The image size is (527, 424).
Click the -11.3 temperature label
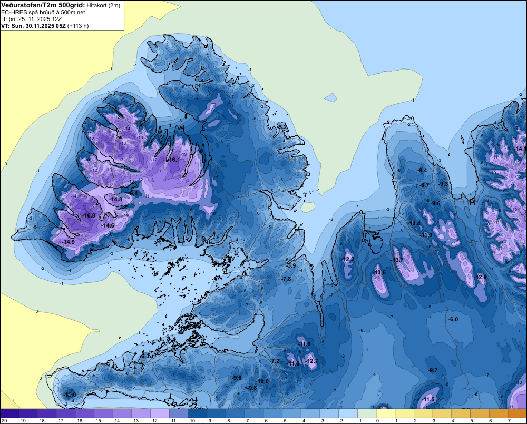[426, 235]
